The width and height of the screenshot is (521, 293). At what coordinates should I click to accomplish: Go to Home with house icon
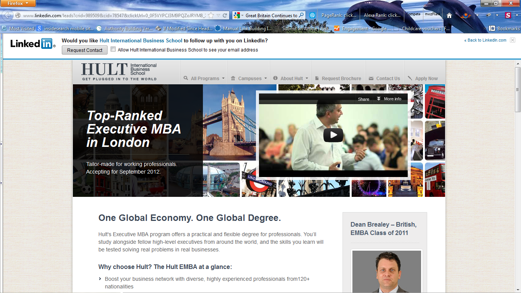(449, 16)
